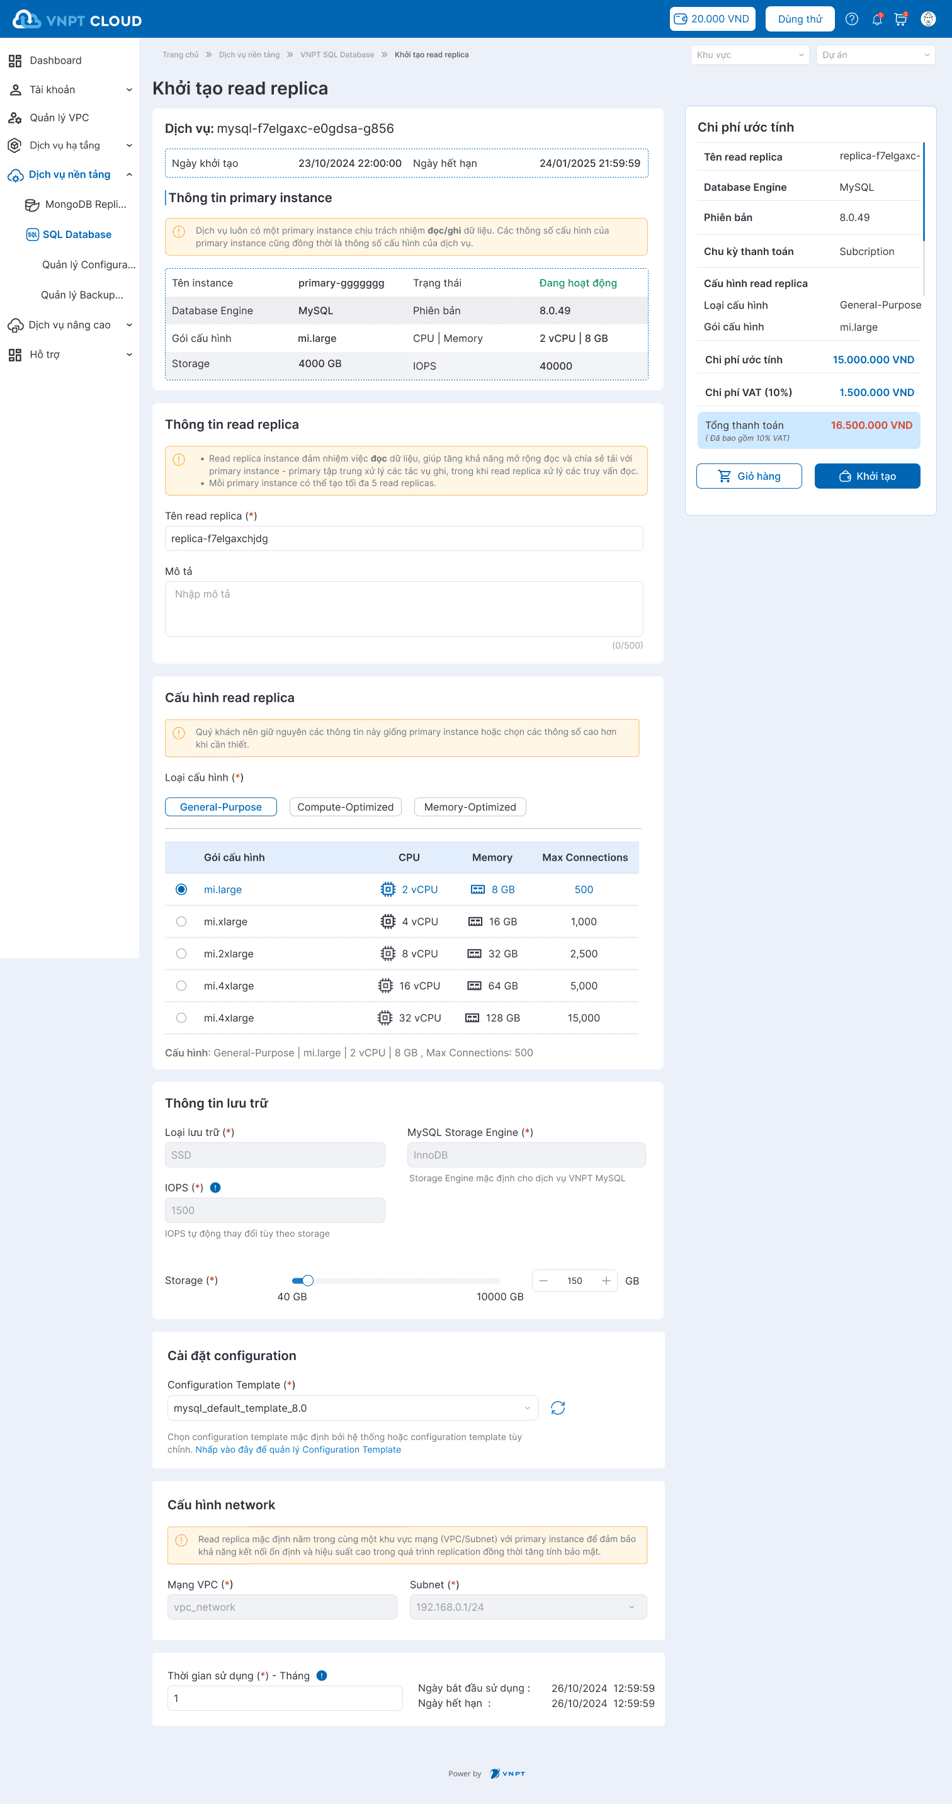
Task: Click the help question mark icon
Action: pyautogui.click(x=851, y=19)
